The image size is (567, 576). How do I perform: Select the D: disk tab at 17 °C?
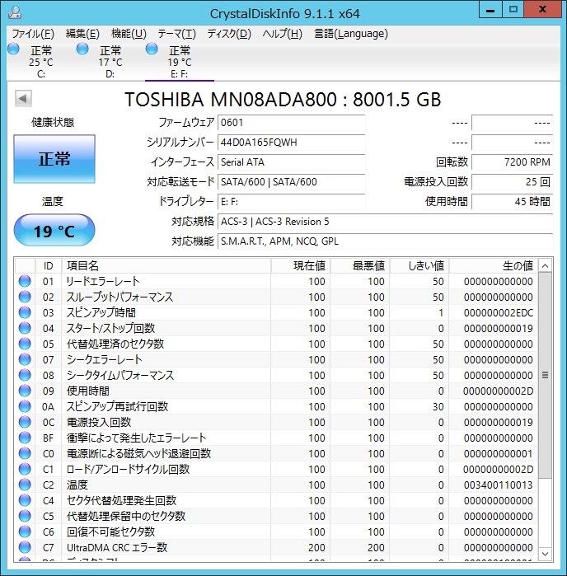110,61
